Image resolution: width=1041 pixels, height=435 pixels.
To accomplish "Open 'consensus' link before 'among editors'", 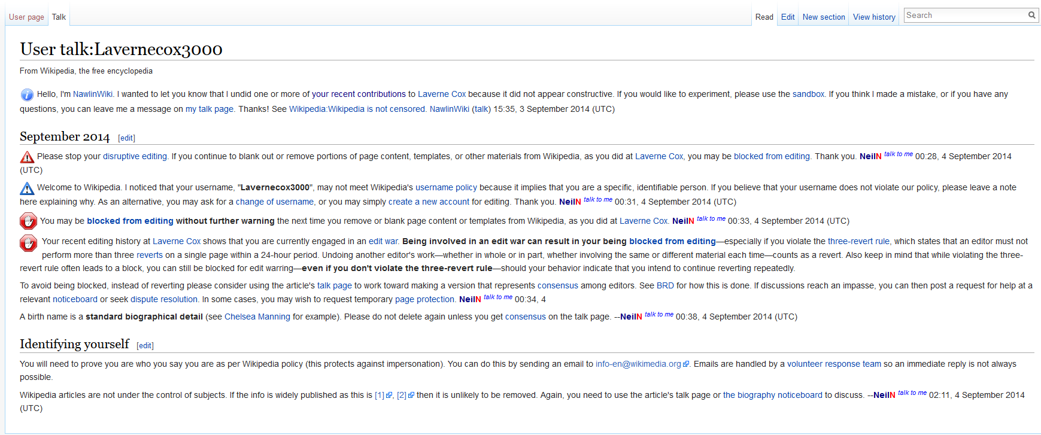I will [x=558, y=285].
